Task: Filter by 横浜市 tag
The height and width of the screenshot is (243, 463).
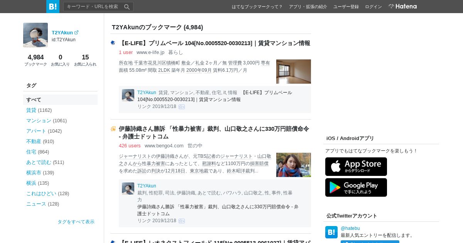Action: coord(34,172)
